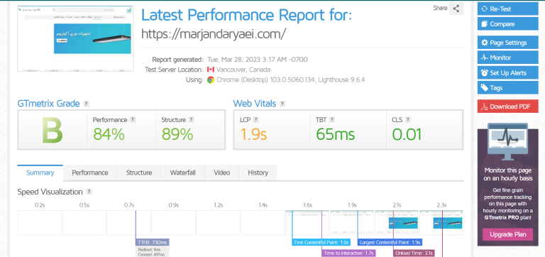Image resolution: width=545 pixels, height=257 pixels.
Task: Click the Performance score help icon
Action: pyautogui.click(x=133, y=120)
